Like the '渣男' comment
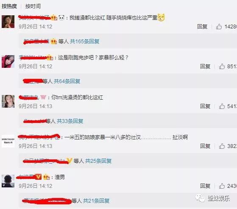237x209 pixels. pos(222,186)
